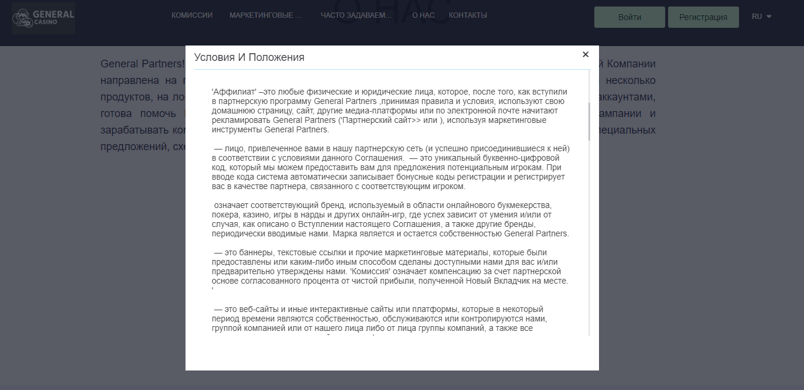Click the Условия И Положения dialog title
Viewport: 804px width, 390px height.
pyautogui.click(x=249, y=57)
